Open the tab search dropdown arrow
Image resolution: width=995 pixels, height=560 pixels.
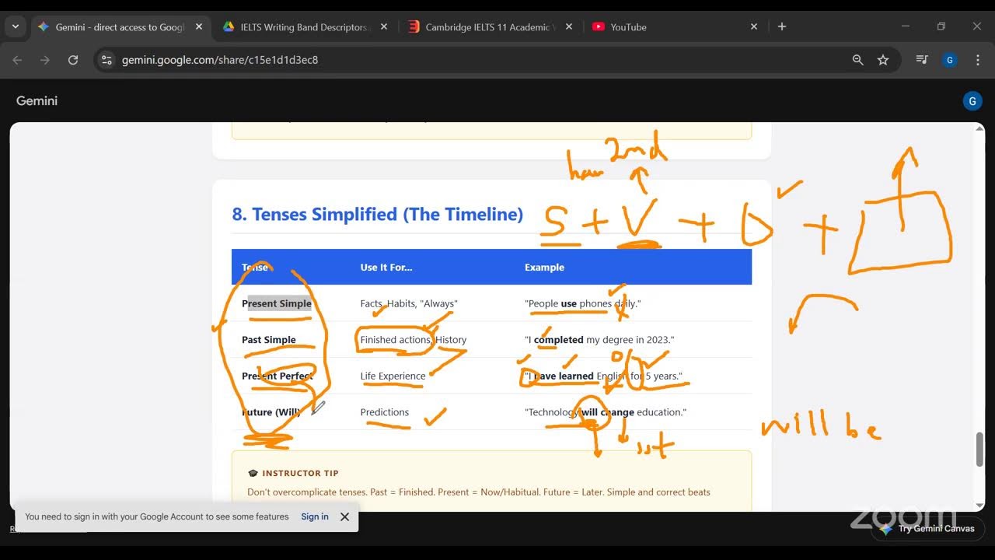16,26
